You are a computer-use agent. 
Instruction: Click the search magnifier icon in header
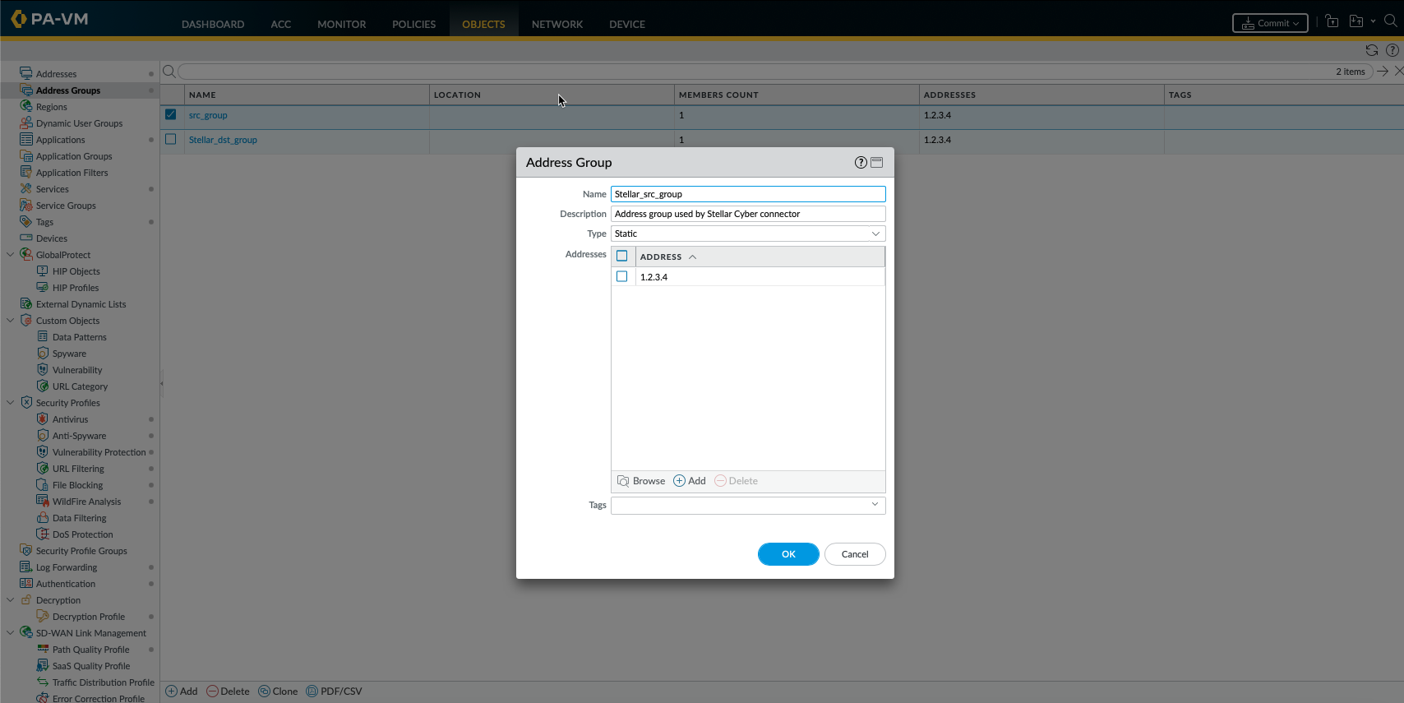(1390, 21)
